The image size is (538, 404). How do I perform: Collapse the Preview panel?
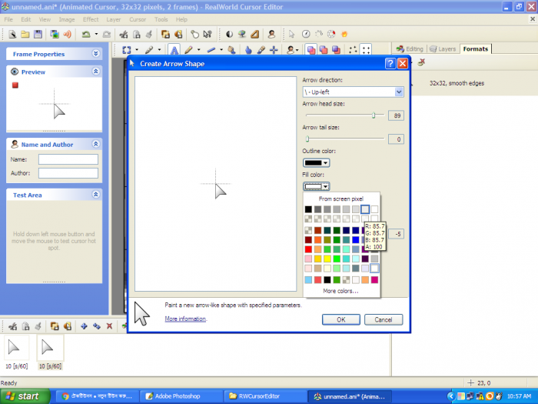click(96, 72)
